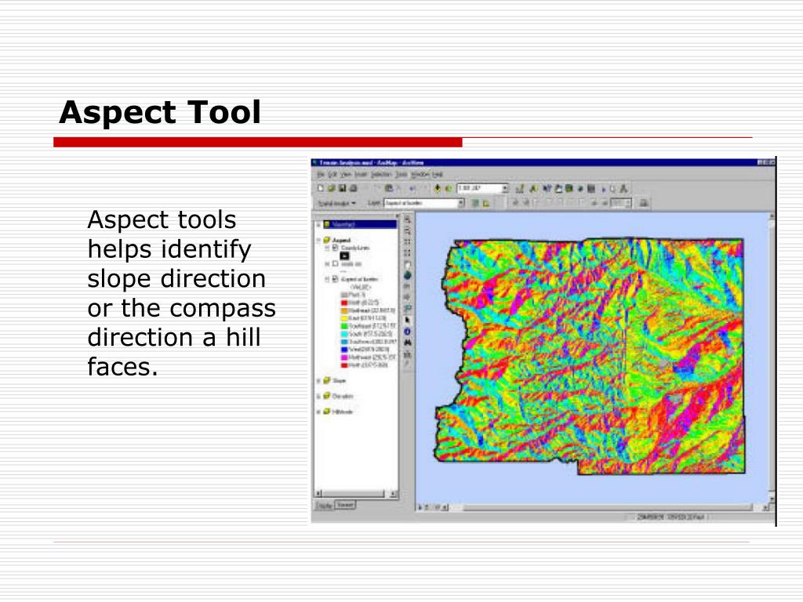803x602 pixels.
Task: Select the blue Identify tool
Action: click(x=408, y=332)
